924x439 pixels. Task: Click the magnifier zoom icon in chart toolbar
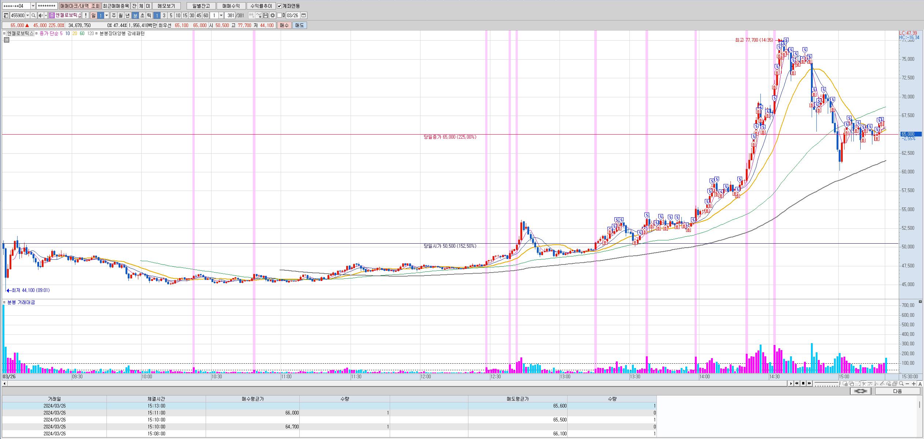point(901,383)
